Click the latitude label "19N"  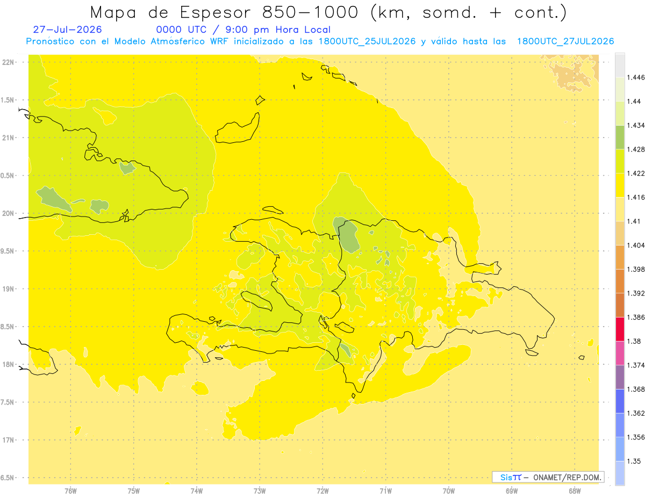tap(9, 288)
